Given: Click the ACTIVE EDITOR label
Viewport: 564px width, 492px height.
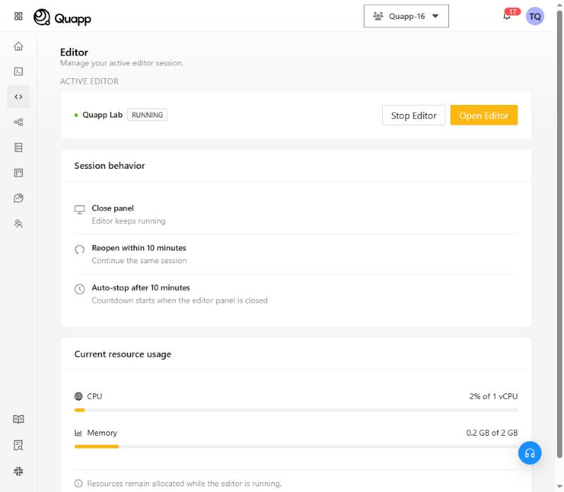Looking at the screenshot, I should pyautogui.click(x=90, y=81).
